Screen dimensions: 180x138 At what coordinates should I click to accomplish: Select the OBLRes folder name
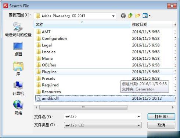coord(49,65)
